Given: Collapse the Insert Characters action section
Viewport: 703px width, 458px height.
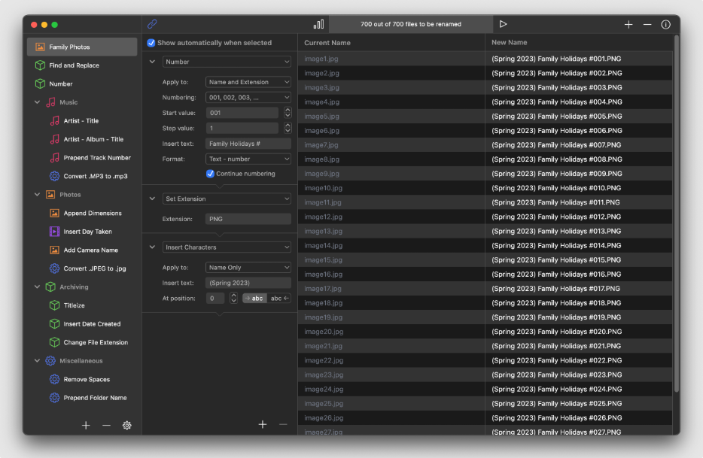Looking at the screenshot, I should 153,247.
